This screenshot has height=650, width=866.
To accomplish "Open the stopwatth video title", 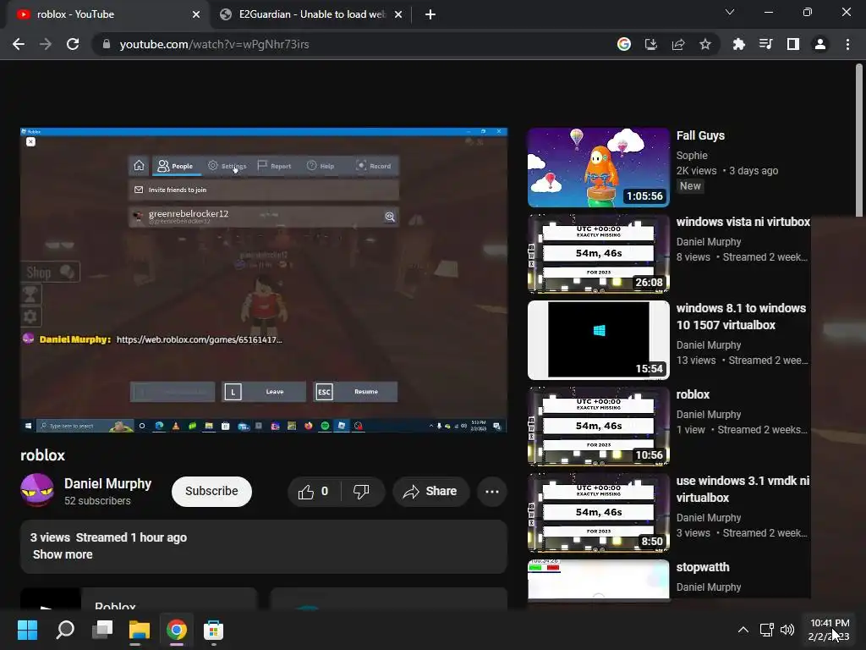I will click(703, 567).
